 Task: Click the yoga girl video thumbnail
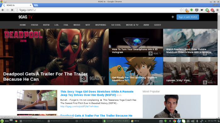[x=37, y=100]
